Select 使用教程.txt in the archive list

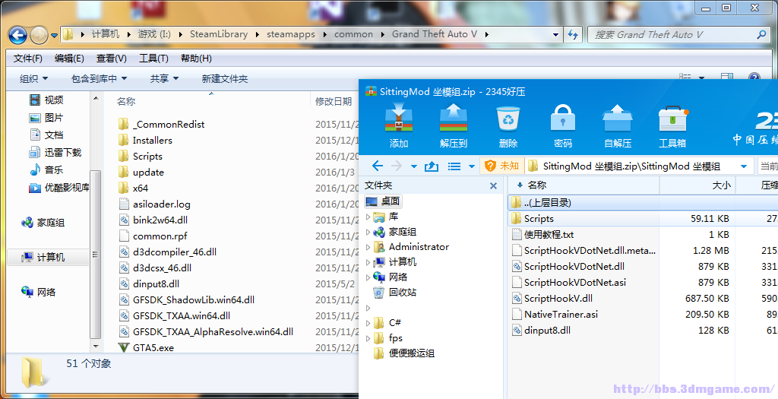tap(542, 234)
